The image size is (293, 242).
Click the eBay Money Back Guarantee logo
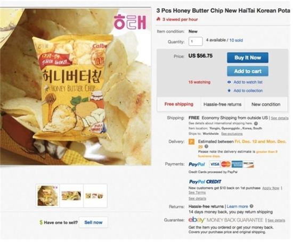pos(225,220)
